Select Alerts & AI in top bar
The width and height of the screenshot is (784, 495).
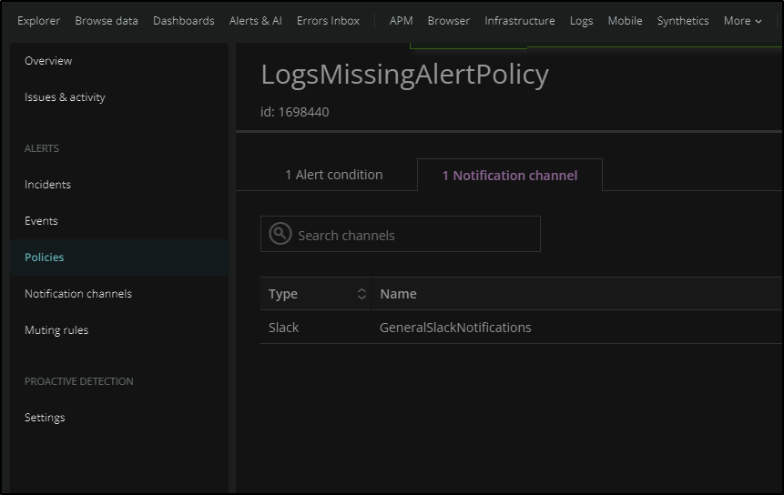click(x=256, y=21)
